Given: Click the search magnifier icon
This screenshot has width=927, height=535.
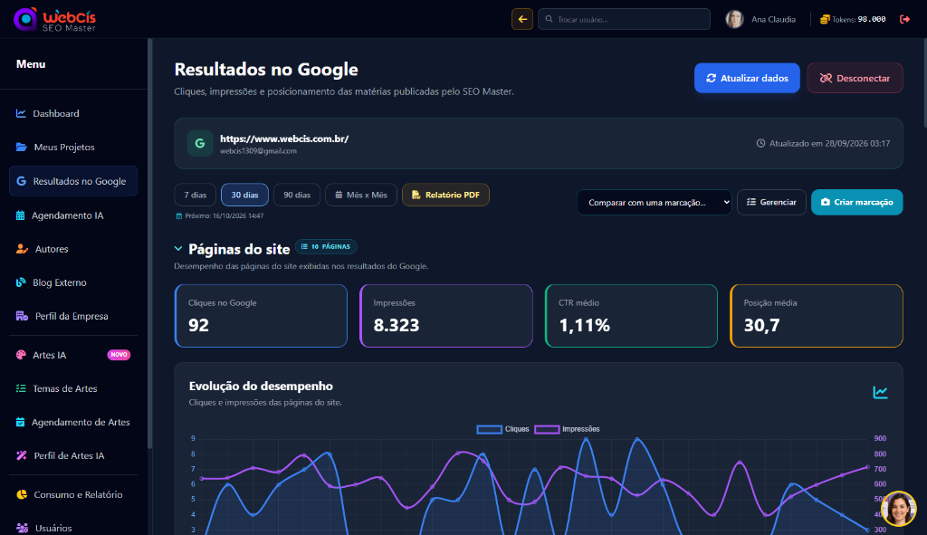Looking at the screenshot, I should coord(550,19).
